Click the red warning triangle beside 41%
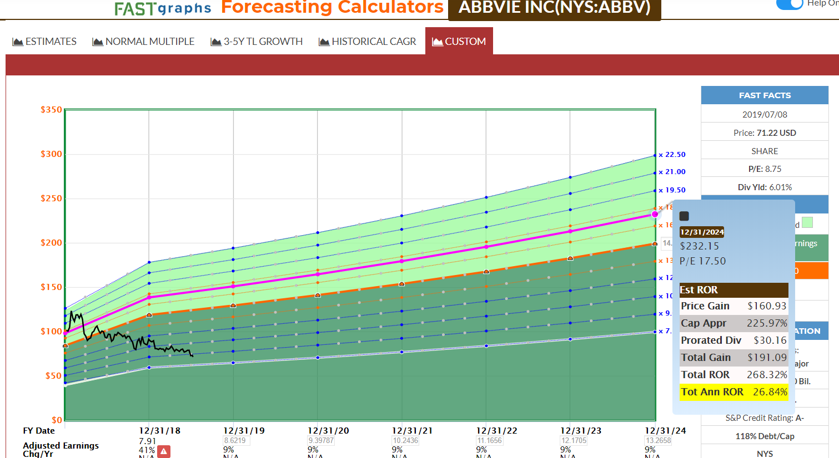The height and width of the screenshot is (458, 839). click(164, 451)
